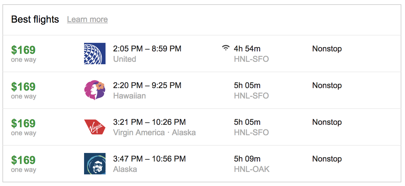Click the Virgin America · Alaska carrier label
Viewport: 405px width, 186px height.
(154, 132)
